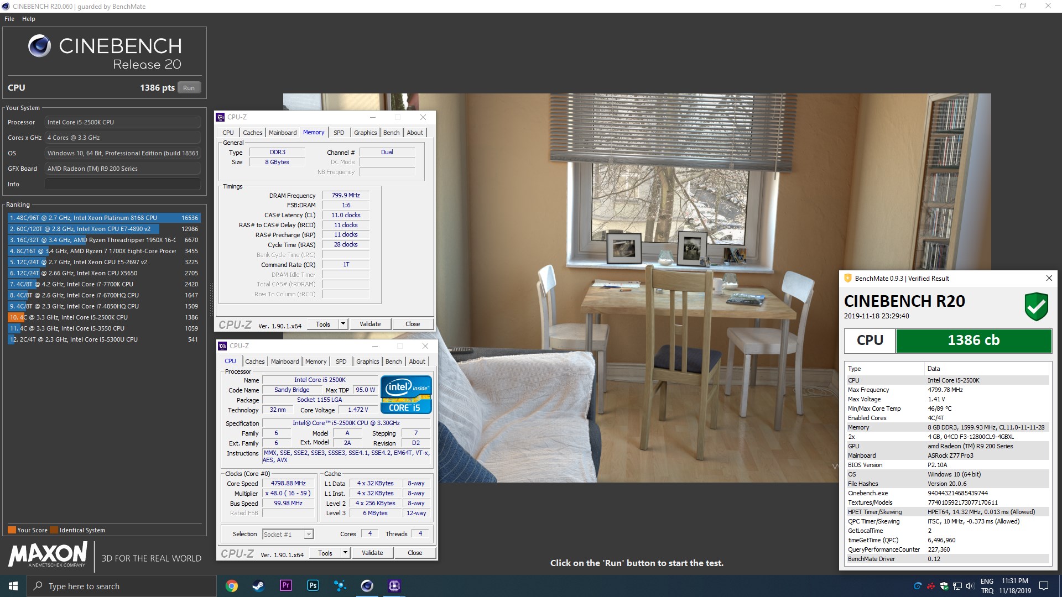
Task: Launch Google Chrome from taskbar
Action: tap(232, 586)
